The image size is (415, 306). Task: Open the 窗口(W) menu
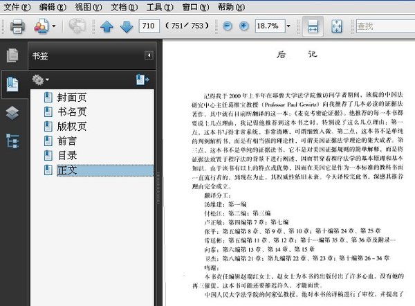click(196, 7)
